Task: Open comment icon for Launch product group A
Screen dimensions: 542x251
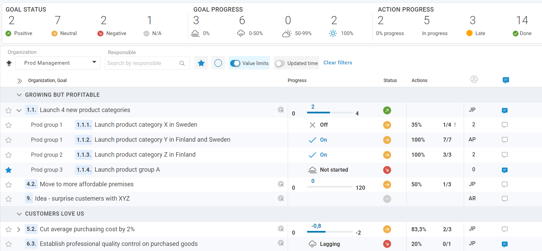Action: [505, 170]
